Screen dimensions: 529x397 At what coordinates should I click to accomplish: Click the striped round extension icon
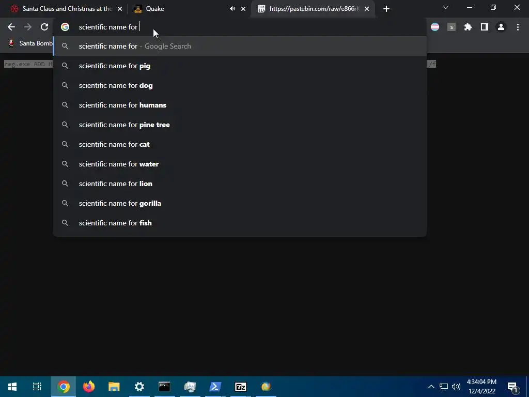[x=435, y=27]
